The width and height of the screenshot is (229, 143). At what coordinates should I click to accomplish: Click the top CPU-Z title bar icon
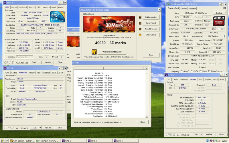5,3
